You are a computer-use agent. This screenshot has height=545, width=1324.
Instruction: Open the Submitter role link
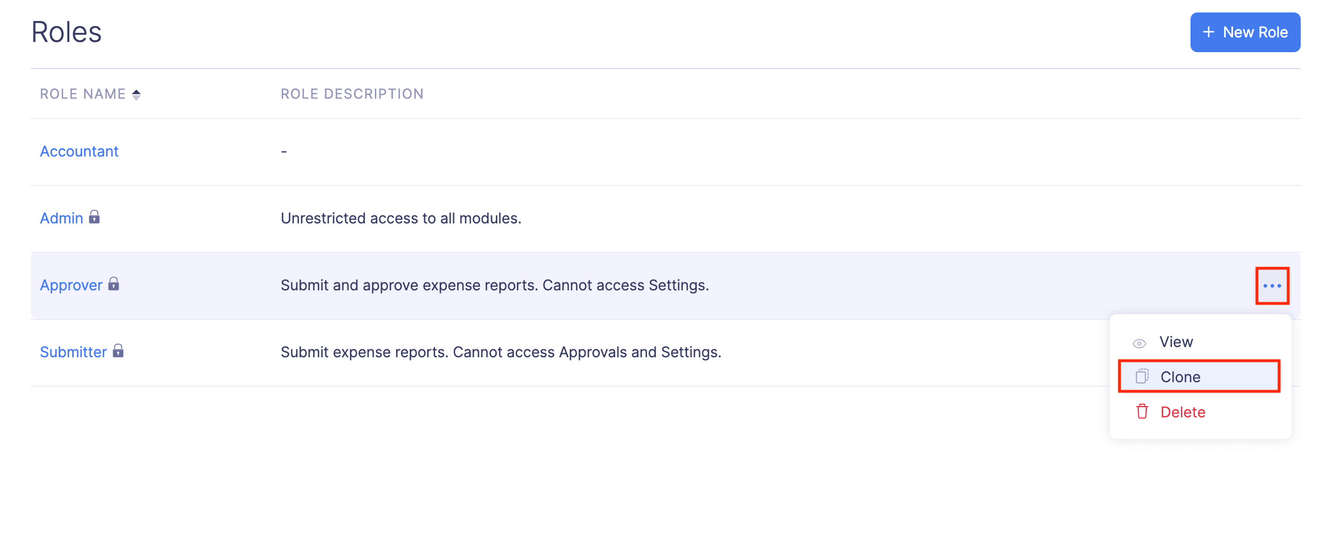[73, 352]
